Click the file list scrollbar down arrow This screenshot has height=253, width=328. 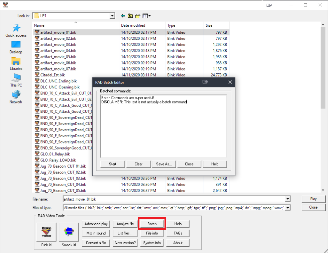click(x=323, y=190)
